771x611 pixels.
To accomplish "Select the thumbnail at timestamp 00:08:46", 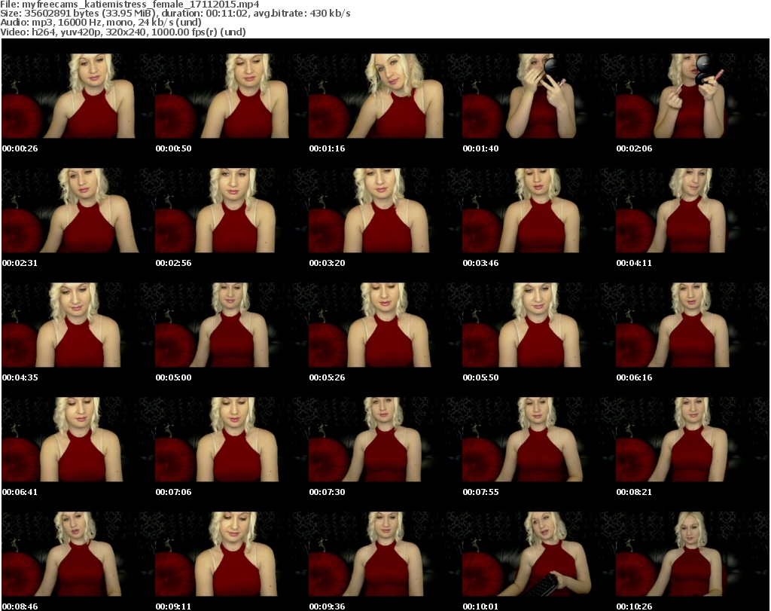I will (x=78, y=554).
